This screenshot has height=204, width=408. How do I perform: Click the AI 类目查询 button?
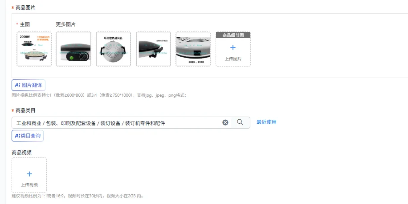28,136
